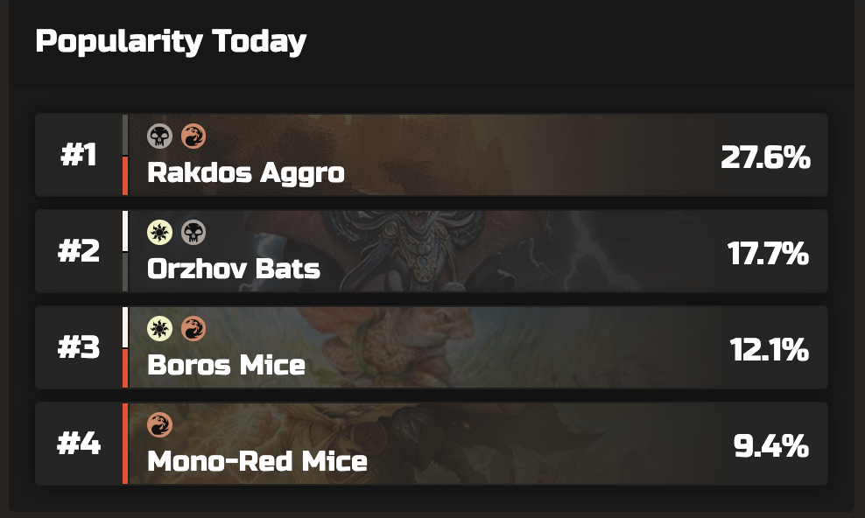
Task: Click the black skull mana icon on Rakdos Aggro
Action: coord(160,136)
